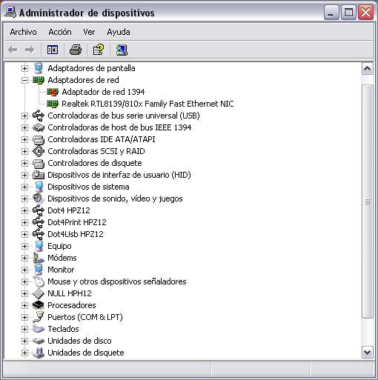The height and width of the screenshot is (380, 378).
Task: Expand Puertos (COM & LPT) node
Action: 24,317
